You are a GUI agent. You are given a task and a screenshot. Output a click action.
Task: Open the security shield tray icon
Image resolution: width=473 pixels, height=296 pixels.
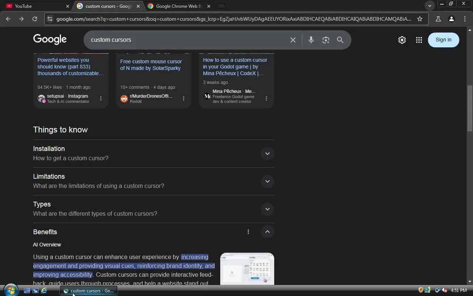[421, 290]
